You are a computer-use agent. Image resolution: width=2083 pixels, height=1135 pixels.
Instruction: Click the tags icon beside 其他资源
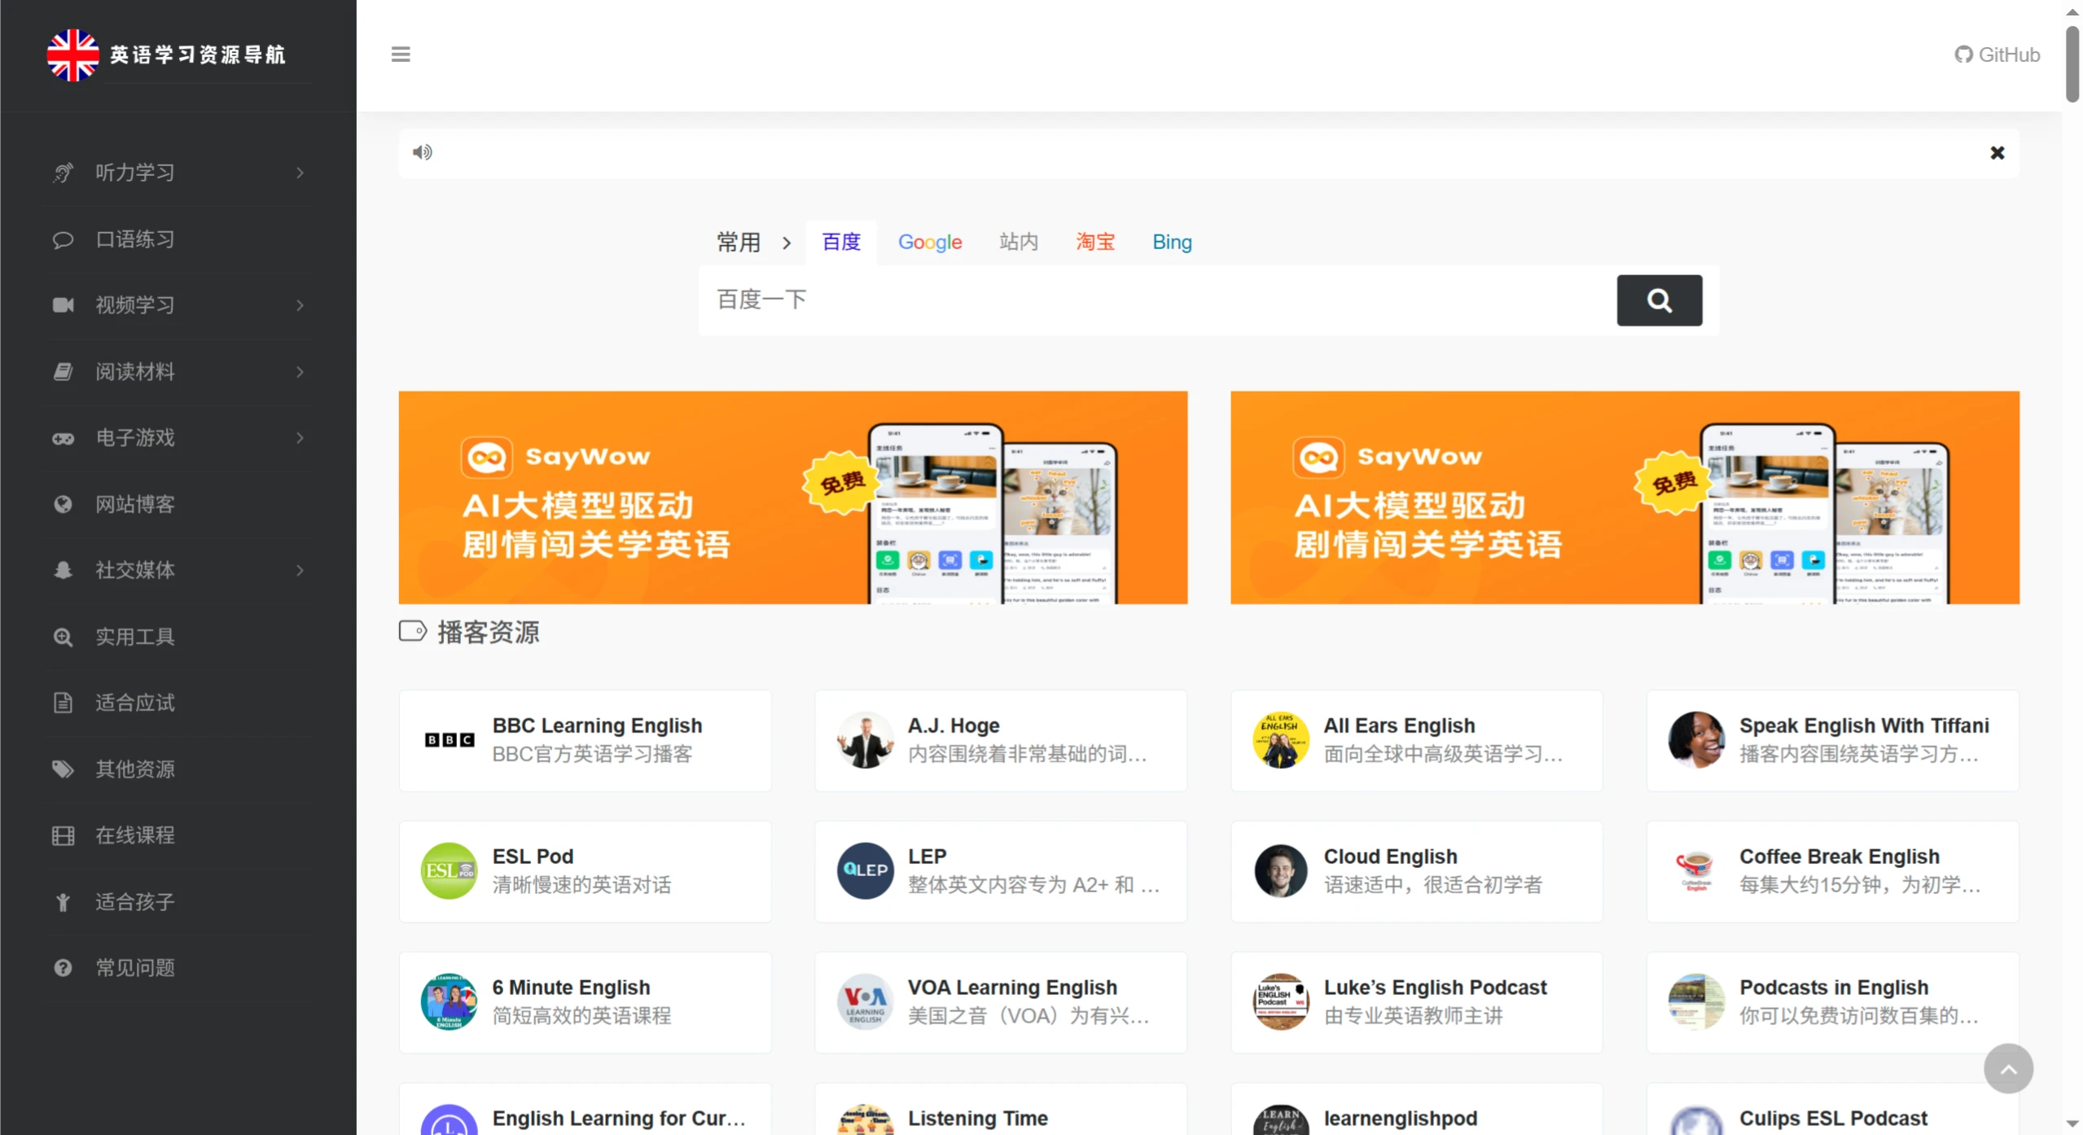point(63,769)
